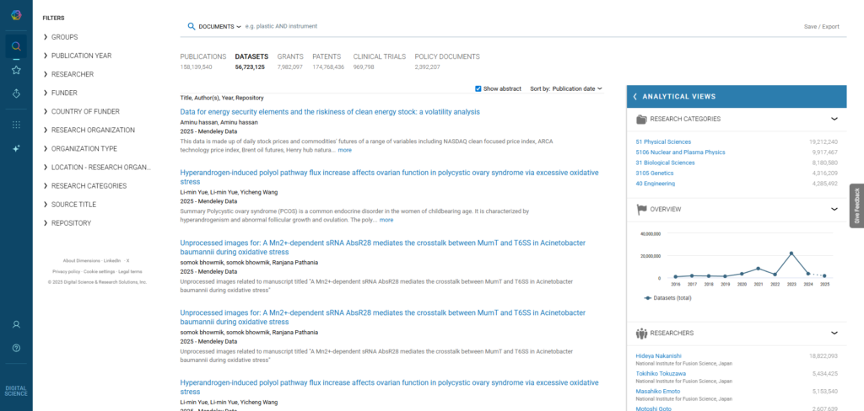Click the apps grid icon in sidebar
Viewport: 864px width, 411px height.
[x=16, y=125]
